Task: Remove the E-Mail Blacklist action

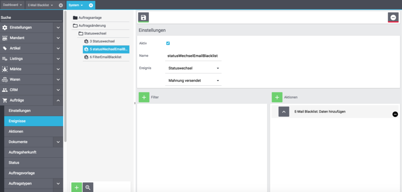Action: tap(395, 114)
